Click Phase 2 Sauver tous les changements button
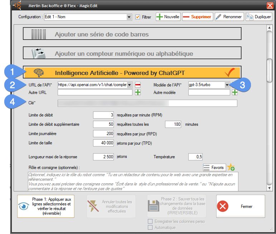Screen dimensions: 276x234 [176, 206]
